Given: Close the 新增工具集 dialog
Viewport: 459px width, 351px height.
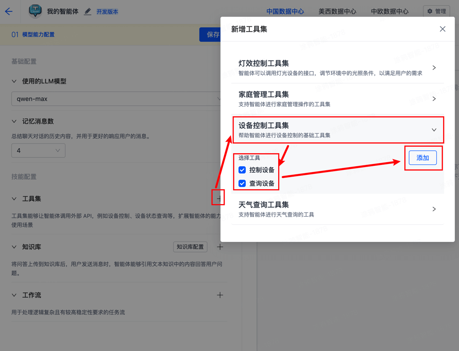Looking at the screenshot, I should click(x=443, y=29).
